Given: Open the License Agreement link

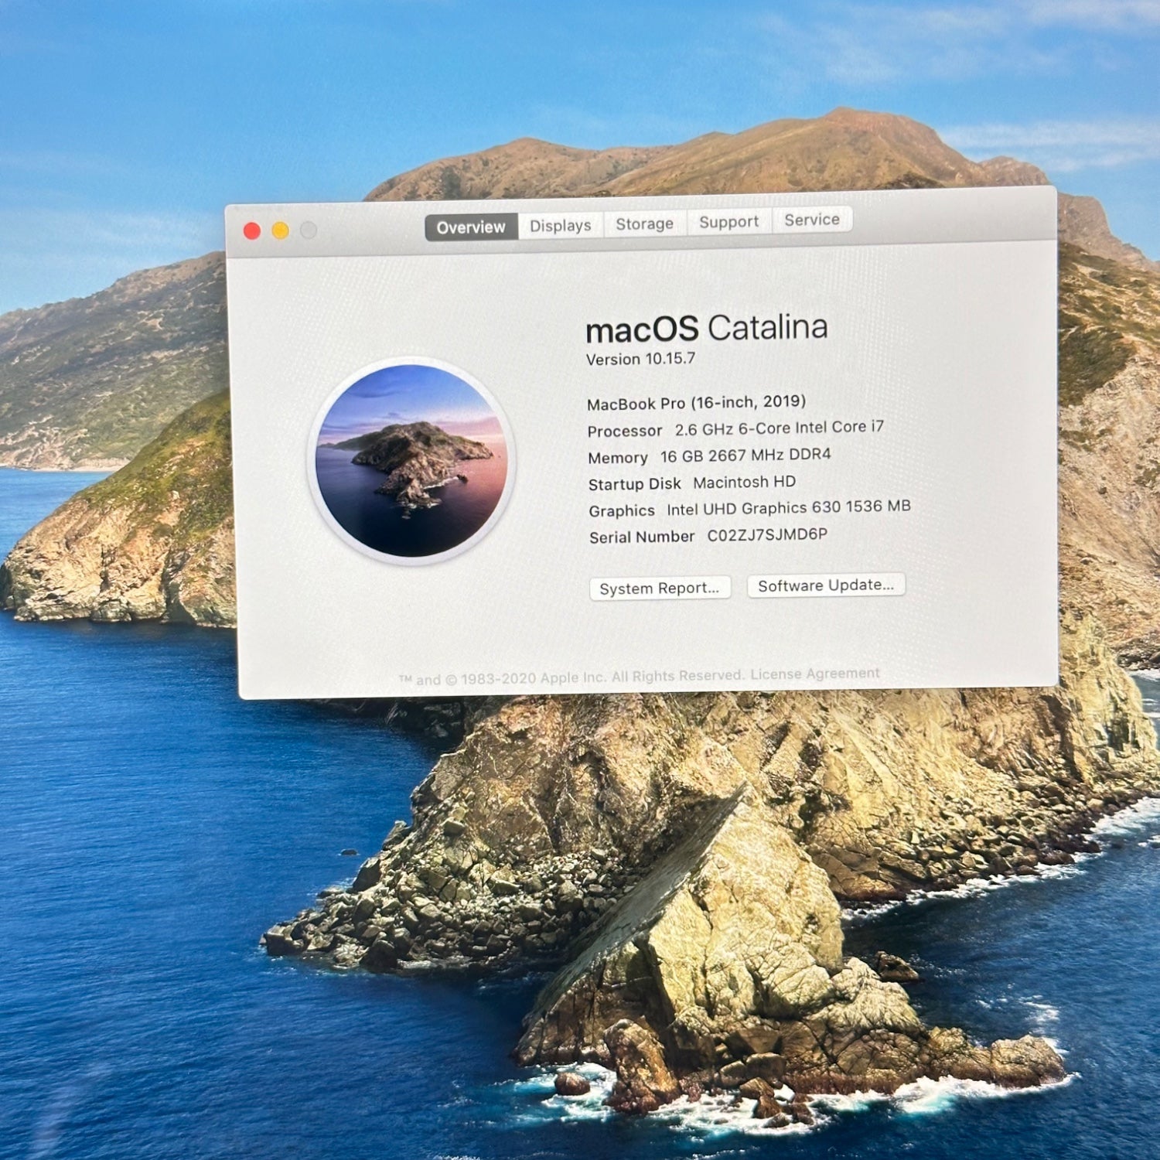Looking at the screenshot, I should 815,674.
